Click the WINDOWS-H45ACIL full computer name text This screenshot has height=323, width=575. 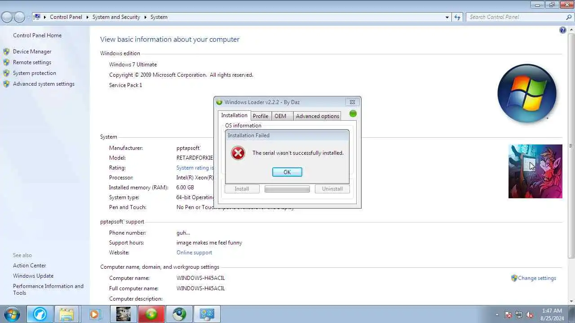(x=200, y=288)
